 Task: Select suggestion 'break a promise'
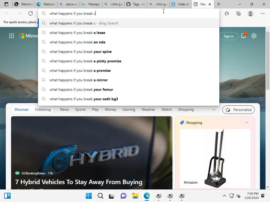129,70
